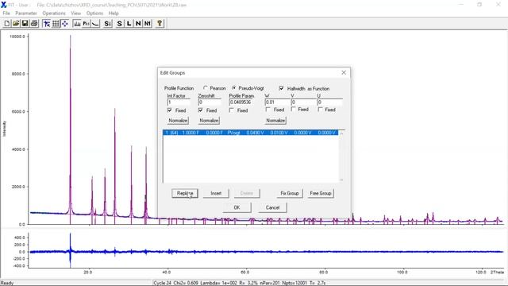Check Fixed under W

click(x=268, y=110)
